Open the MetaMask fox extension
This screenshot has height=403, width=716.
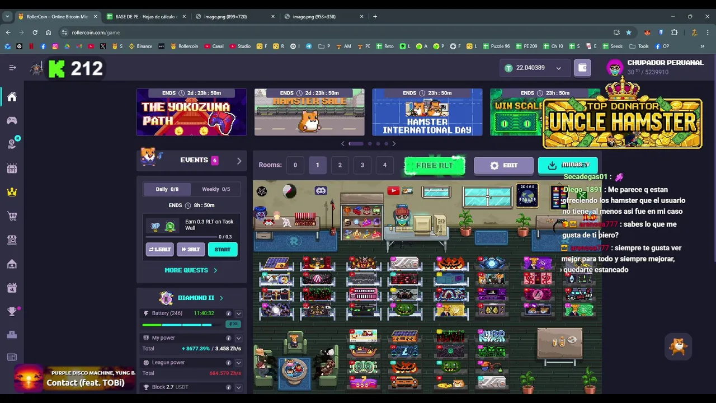coord(647,32)
